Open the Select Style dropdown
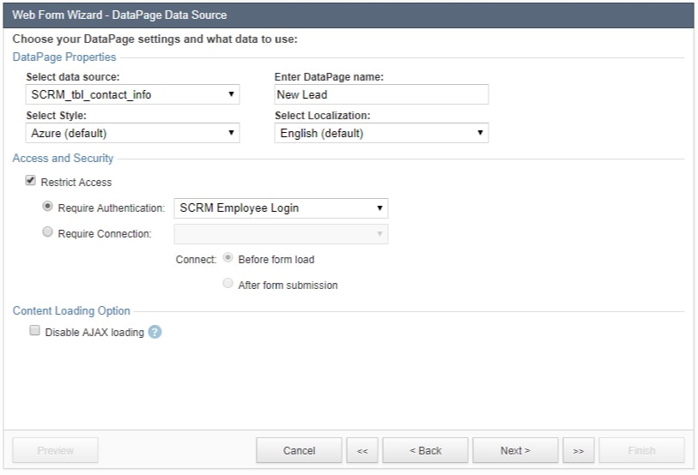The width and height of the screenshot is (698, 475). click(133, 133)
